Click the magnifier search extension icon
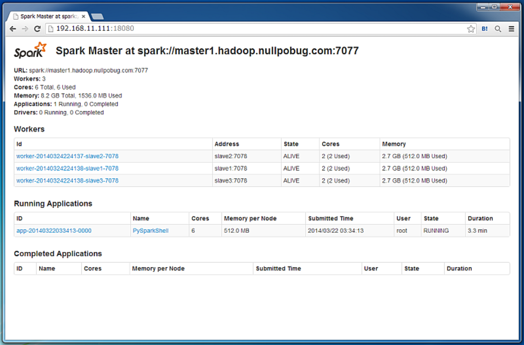 coord(498,29)
